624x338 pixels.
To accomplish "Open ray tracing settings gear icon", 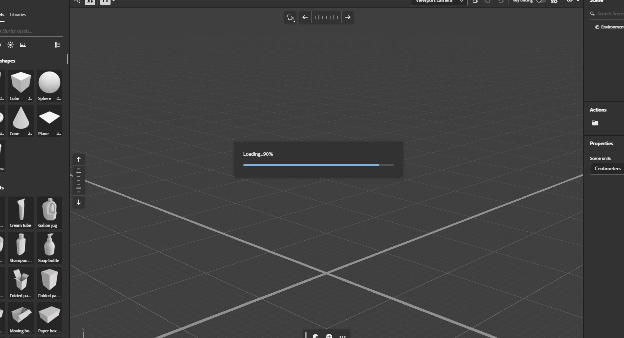I will 554,1.
